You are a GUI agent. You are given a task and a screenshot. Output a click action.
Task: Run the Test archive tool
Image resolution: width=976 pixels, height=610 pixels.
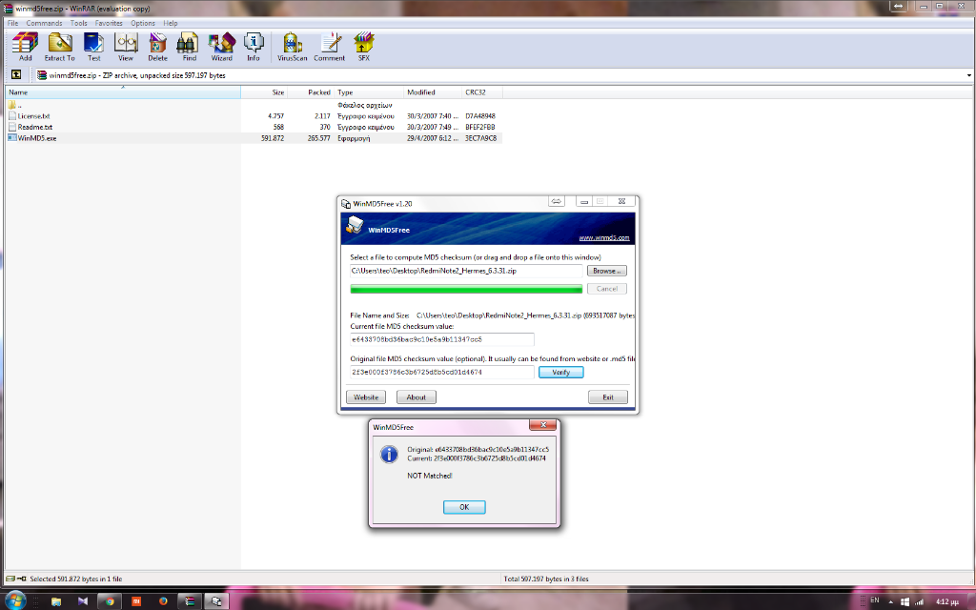click(94, 48)
